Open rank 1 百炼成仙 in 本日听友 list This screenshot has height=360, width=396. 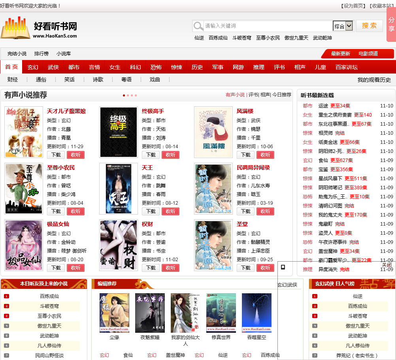click(49, 296)
